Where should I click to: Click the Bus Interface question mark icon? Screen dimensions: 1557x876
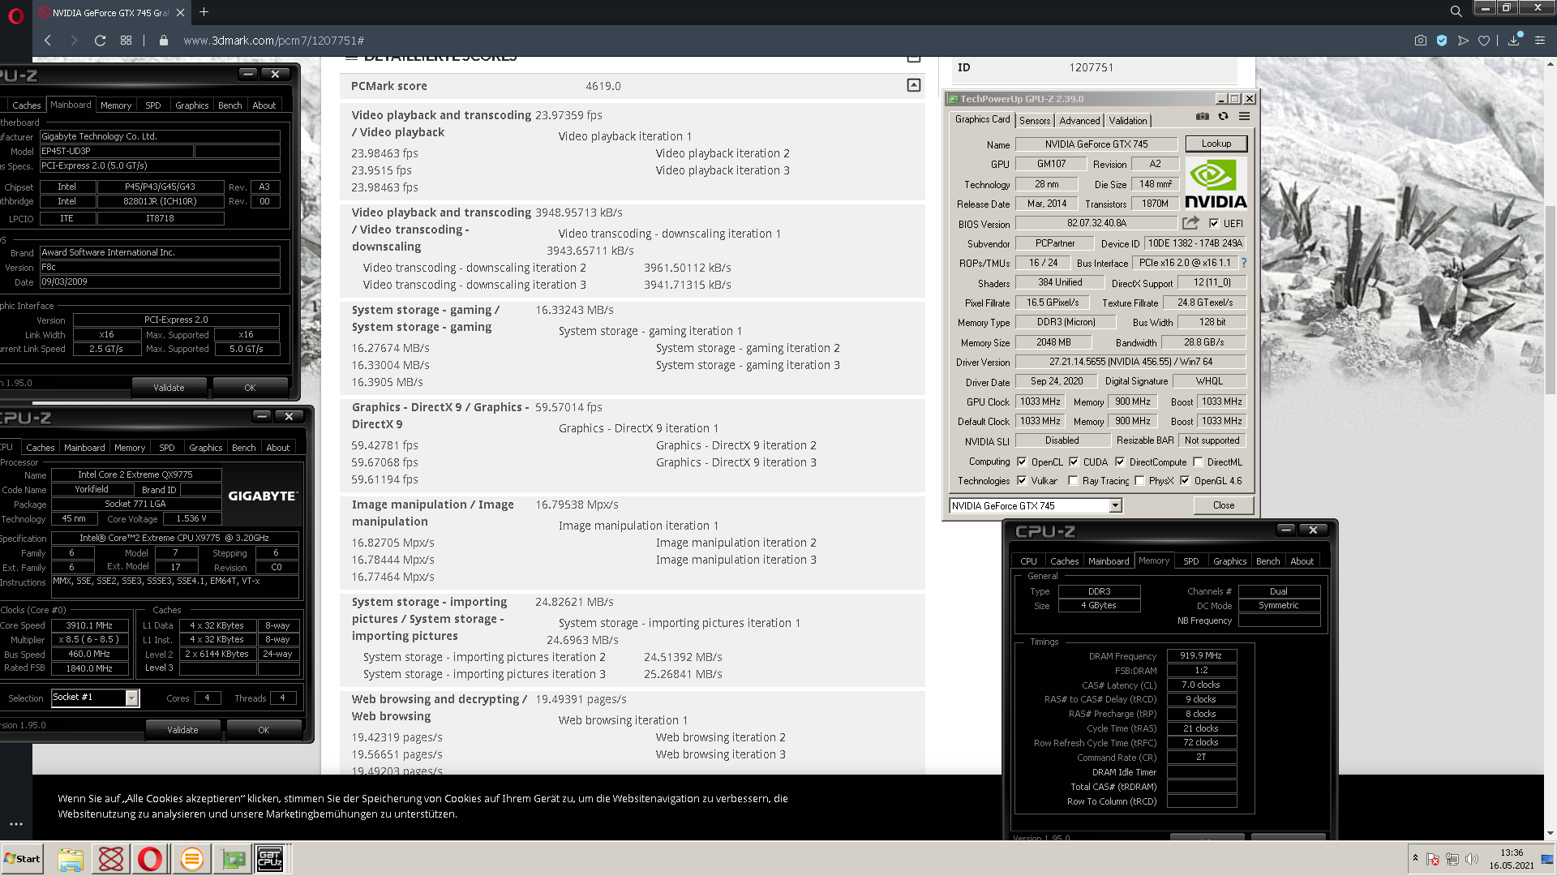(1243, 263)
